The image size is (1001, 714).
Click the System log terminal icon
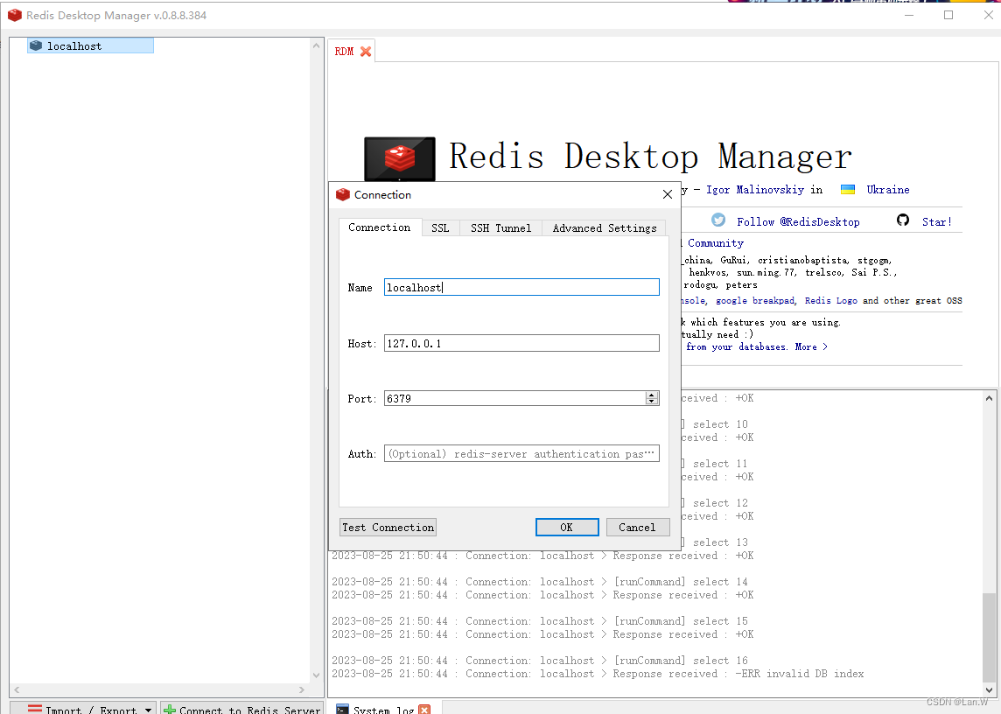point(342,710)
